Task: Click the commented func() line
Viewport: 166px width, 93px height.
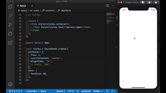Action: (34, 15)
